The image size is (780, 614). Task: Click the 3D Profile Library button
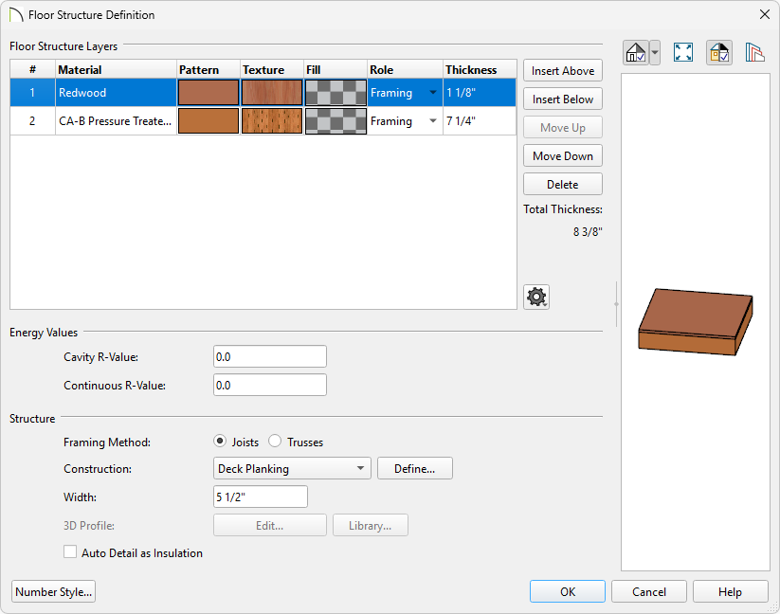pyautogui.click(x=371, y=525)
